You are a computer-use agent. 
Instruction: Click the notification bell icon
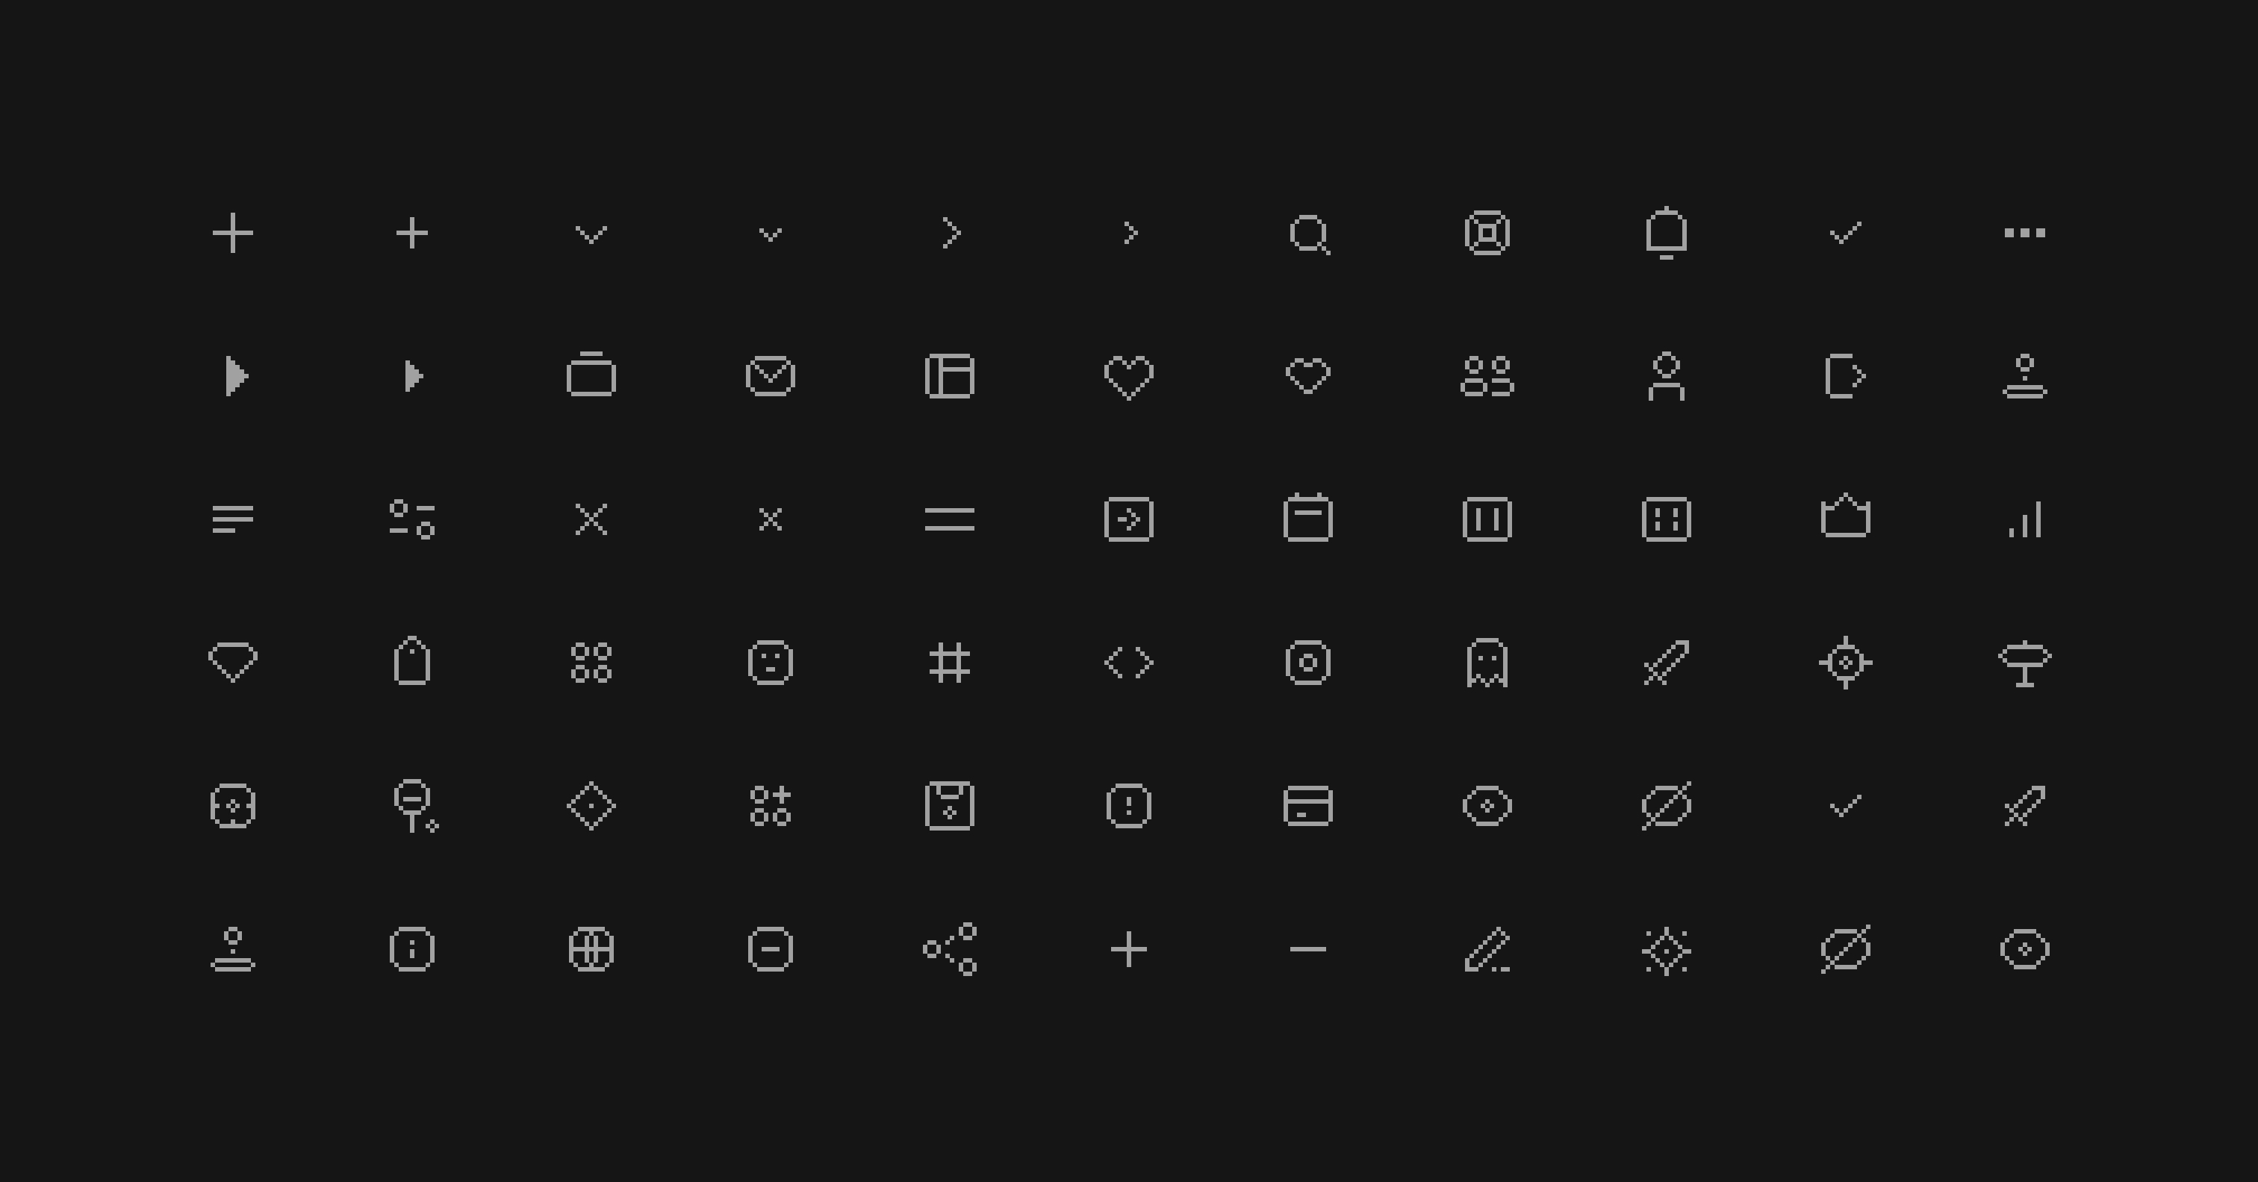click(1667, 233)
